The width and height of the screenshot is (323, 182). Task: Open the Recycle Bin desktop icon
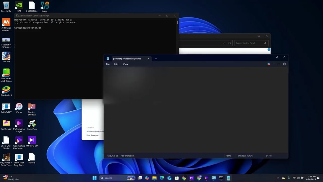coord(6,7)
